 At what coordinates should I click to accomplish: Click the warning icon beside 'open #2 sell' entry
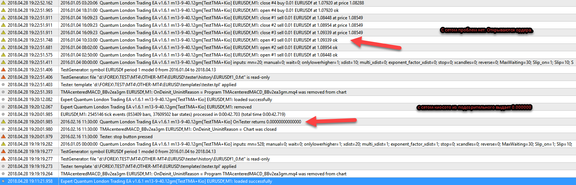point(3,47)
